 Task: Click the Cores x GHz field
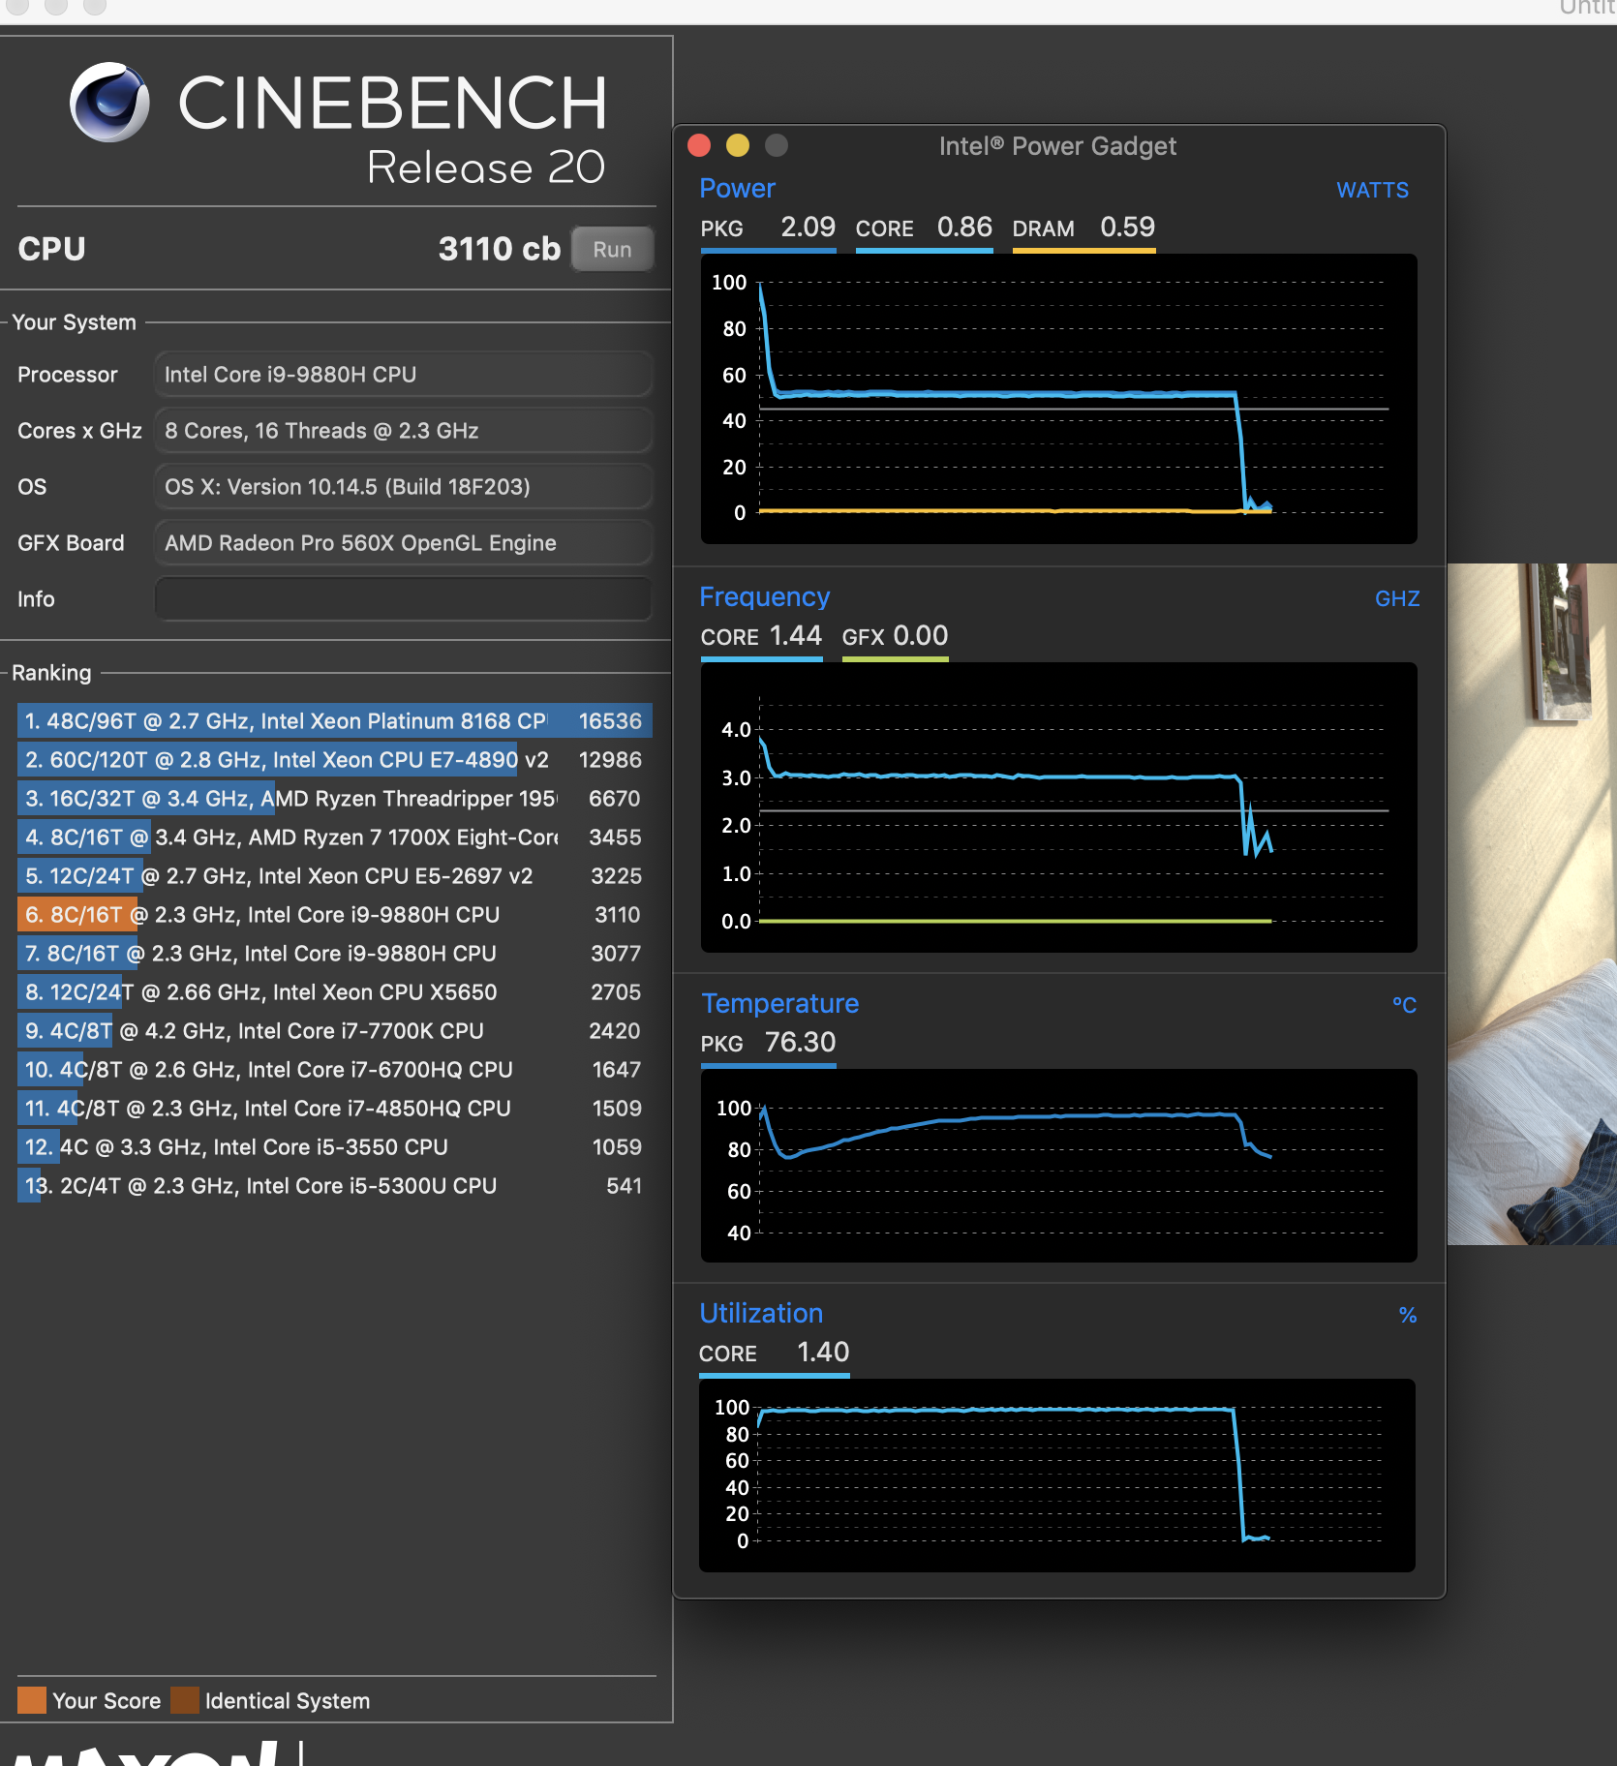click(x=403, y=431)
